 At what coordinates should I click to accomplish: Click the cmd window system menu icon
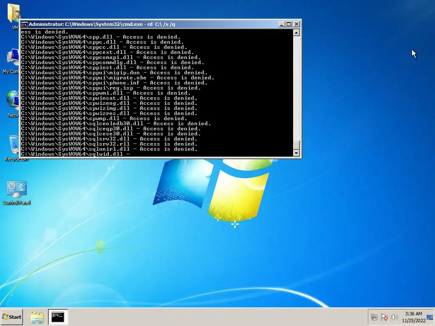click(x=24, y=24)
